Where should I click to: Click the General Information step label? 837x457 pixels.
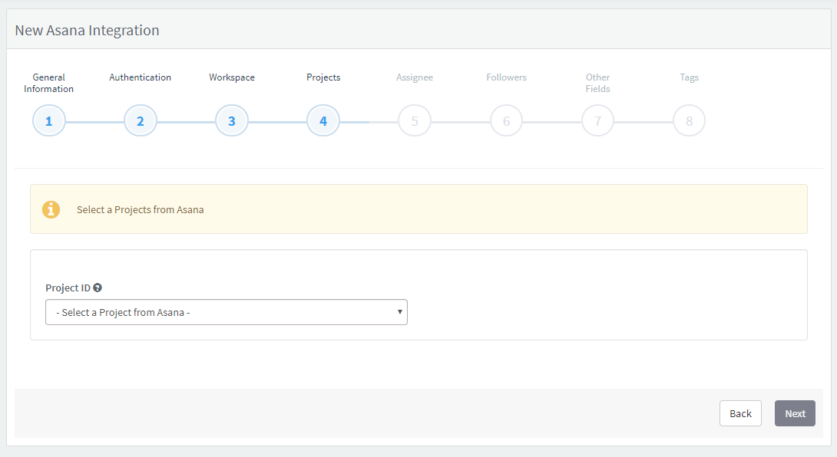click(x=48, y=83)
